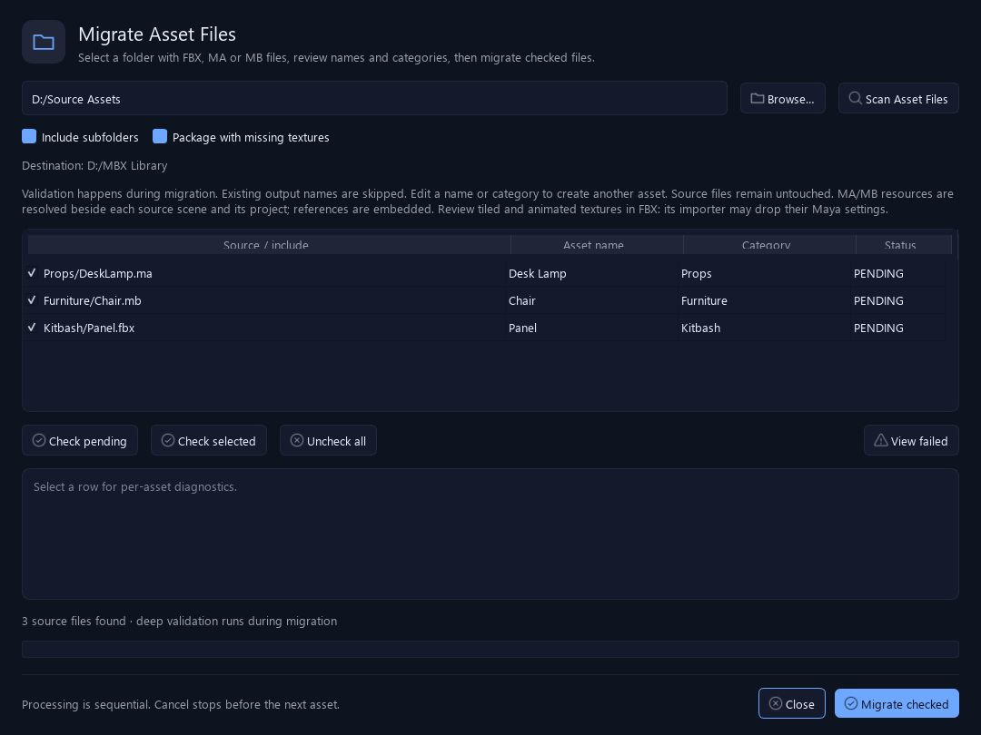Toggle Include subfolders checkbox
981x735 pixels.
[x=29, y=136]
